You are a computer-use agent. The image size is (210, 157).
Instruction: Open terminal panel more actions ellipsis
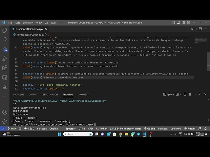[x=195, y=95]
